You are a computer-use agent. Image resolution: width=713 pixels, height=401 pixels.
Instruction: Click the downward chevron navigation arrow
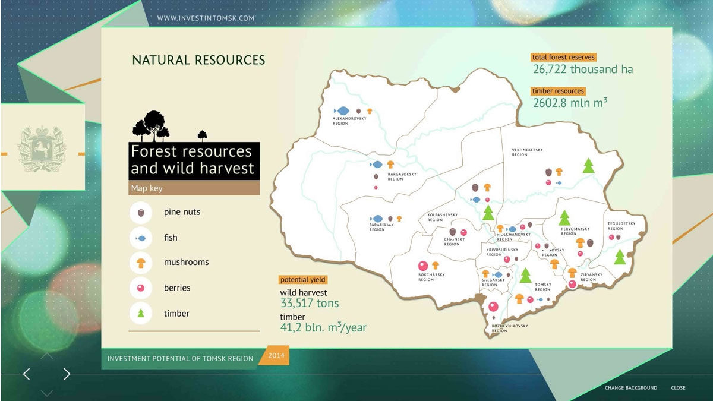(47, 393)
